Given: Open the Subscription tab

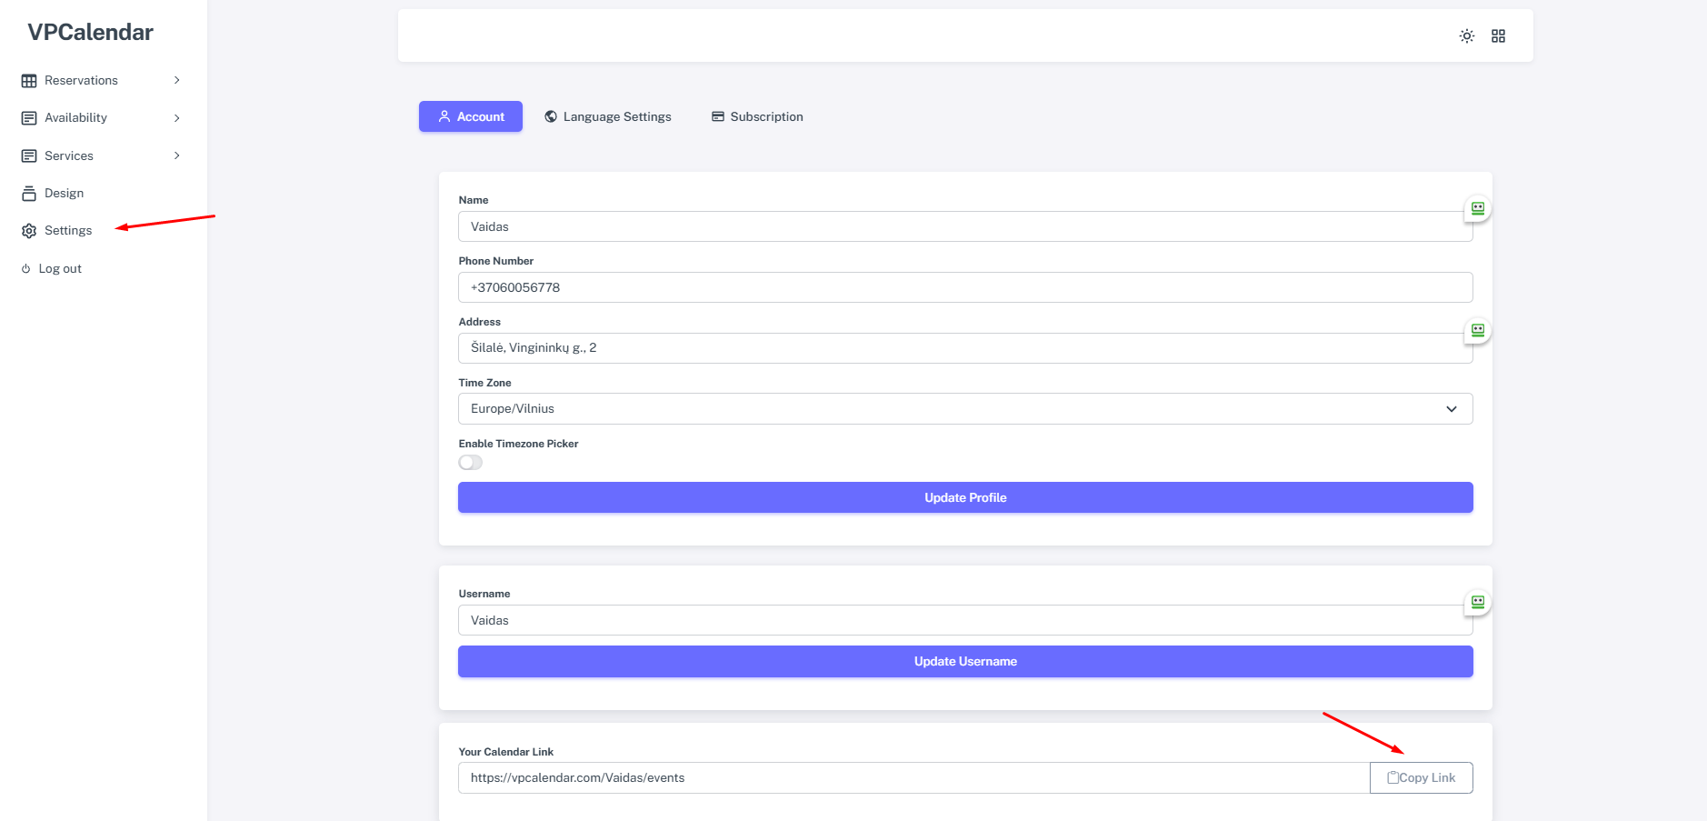Looking at the screenshot, I should click(756, 116).
